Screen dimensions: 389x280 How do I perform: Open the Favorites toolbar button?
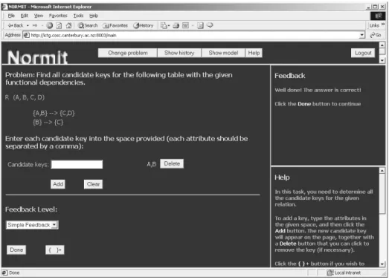(115, 25)
